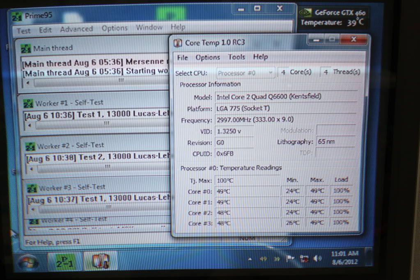This screenshot has height=280, width=420.
Task: Click the For Help, press F1 status text
Action: pos(52,242)
